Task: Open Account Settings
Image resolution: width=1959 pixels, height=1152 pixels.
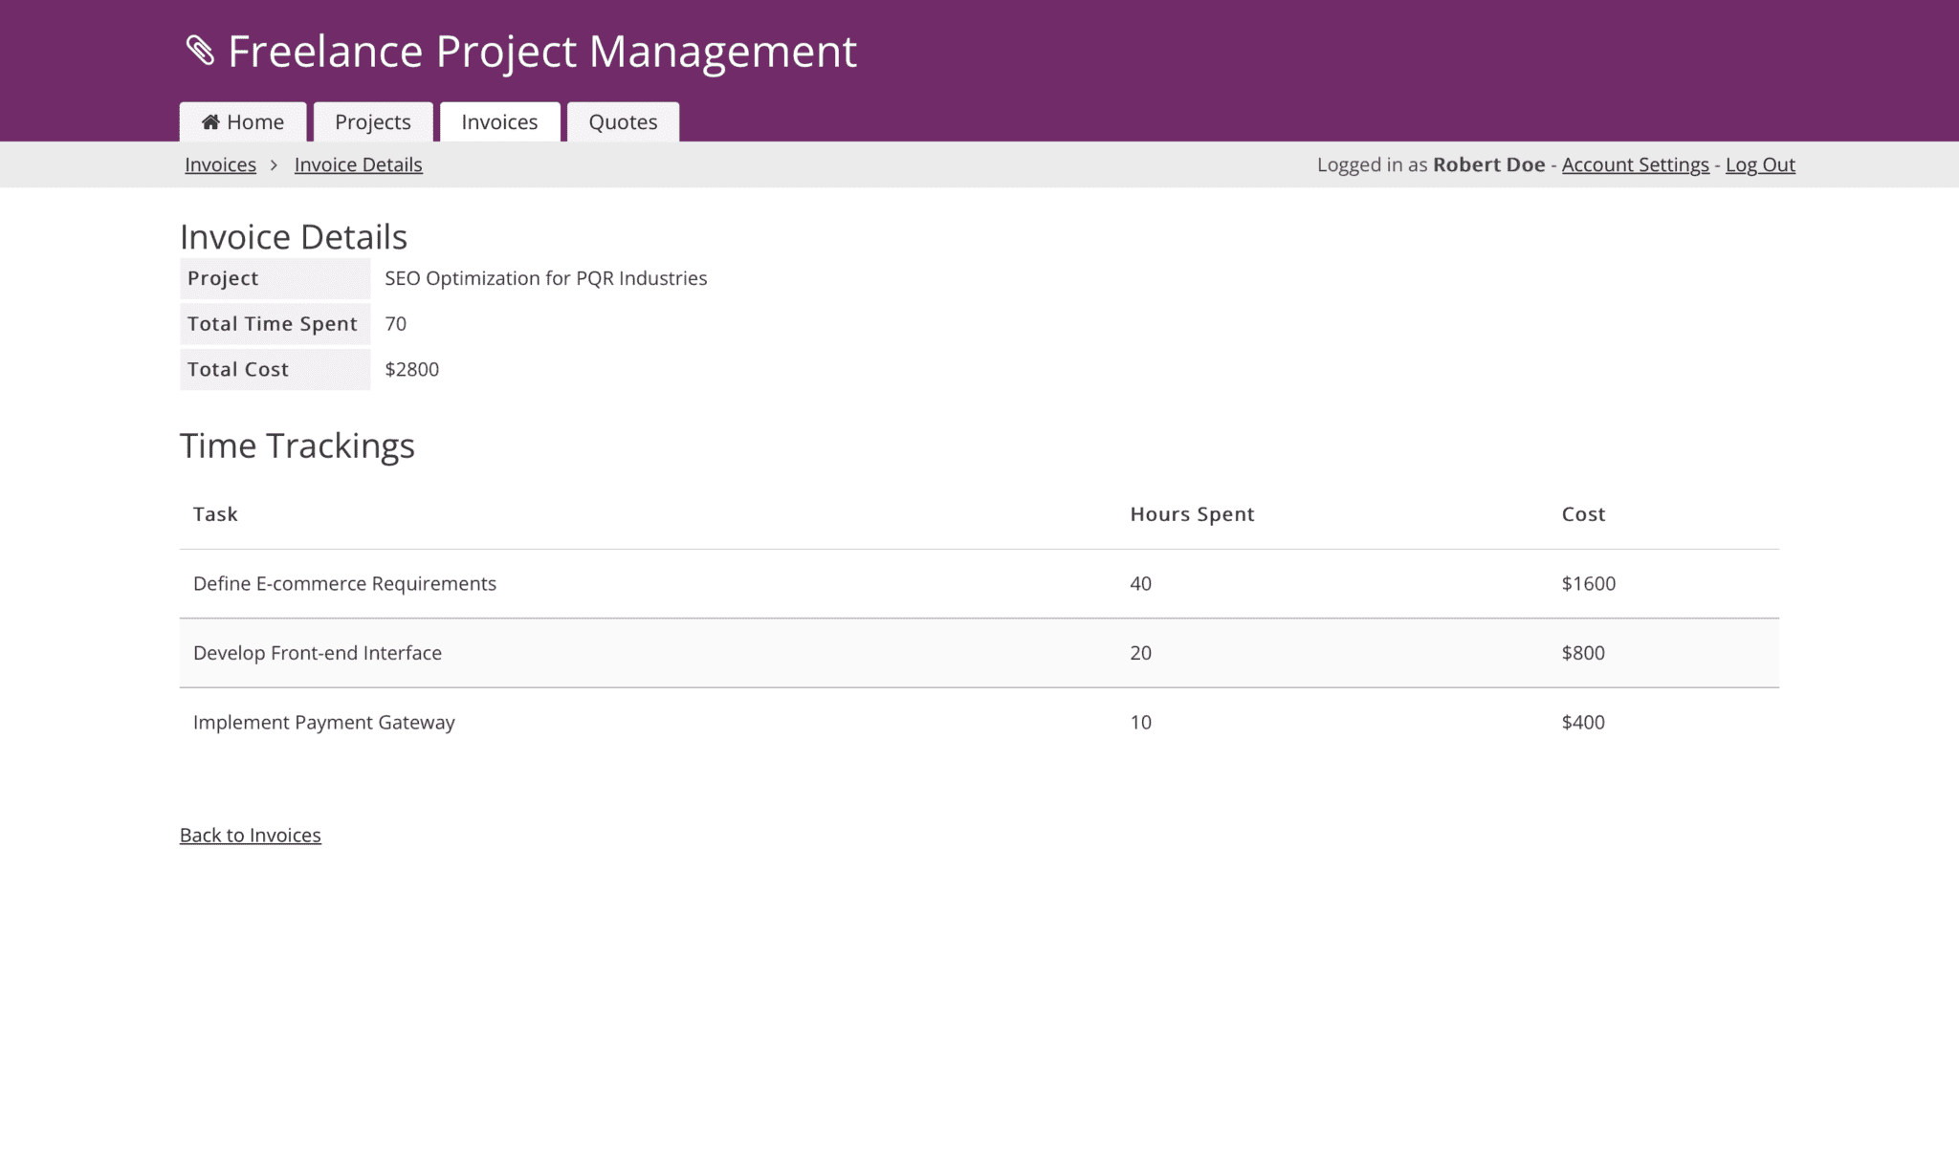Action: [1635, 164]
